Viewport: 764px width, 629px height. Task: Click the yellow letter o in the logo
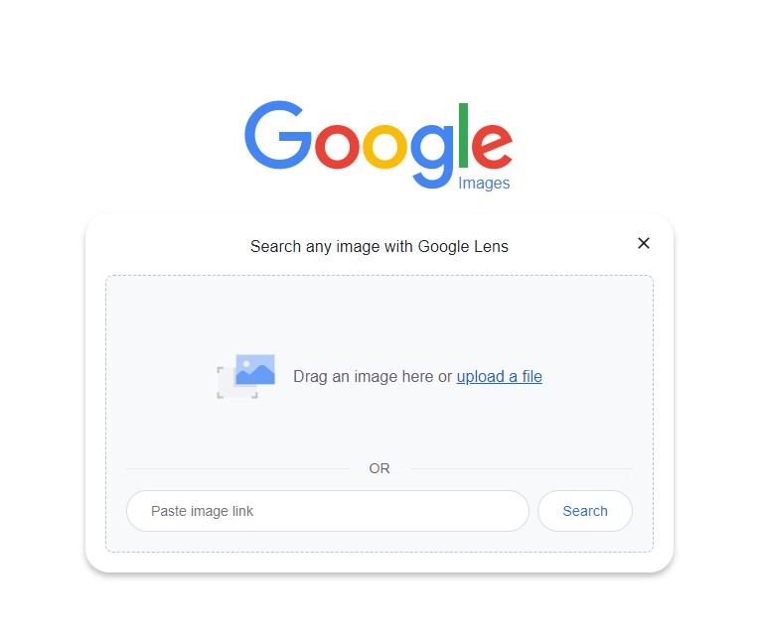coord(383,147)
